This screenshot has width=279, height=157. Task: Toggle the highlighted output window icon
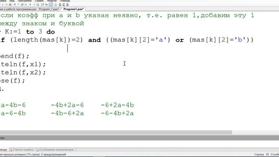[51, 4]
